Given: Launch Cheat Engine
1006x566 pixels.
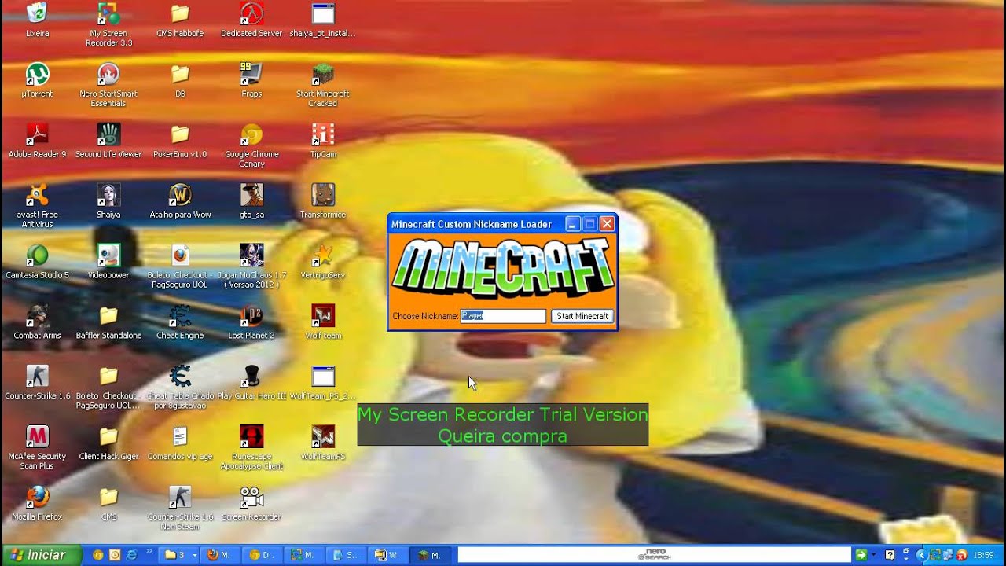Looking at the screenshot, I should [180, 323].
